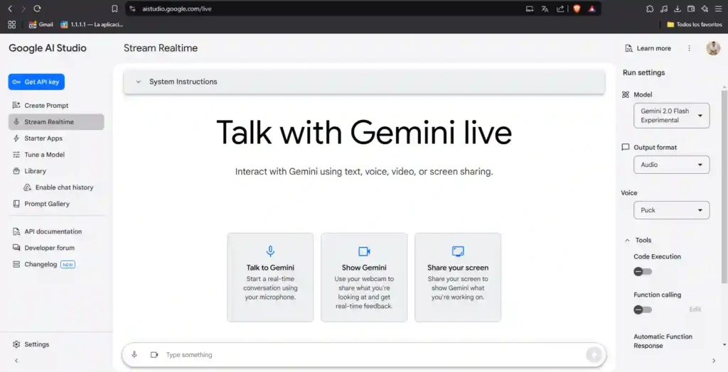Screen dimensions: 728x372
Task: Open the Model dropdown Gemini 2.0 Flash
Action: tap(671, 116)
